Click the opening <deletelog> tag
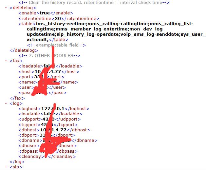Viewport: 206px width, 170px height. (23, 8)
